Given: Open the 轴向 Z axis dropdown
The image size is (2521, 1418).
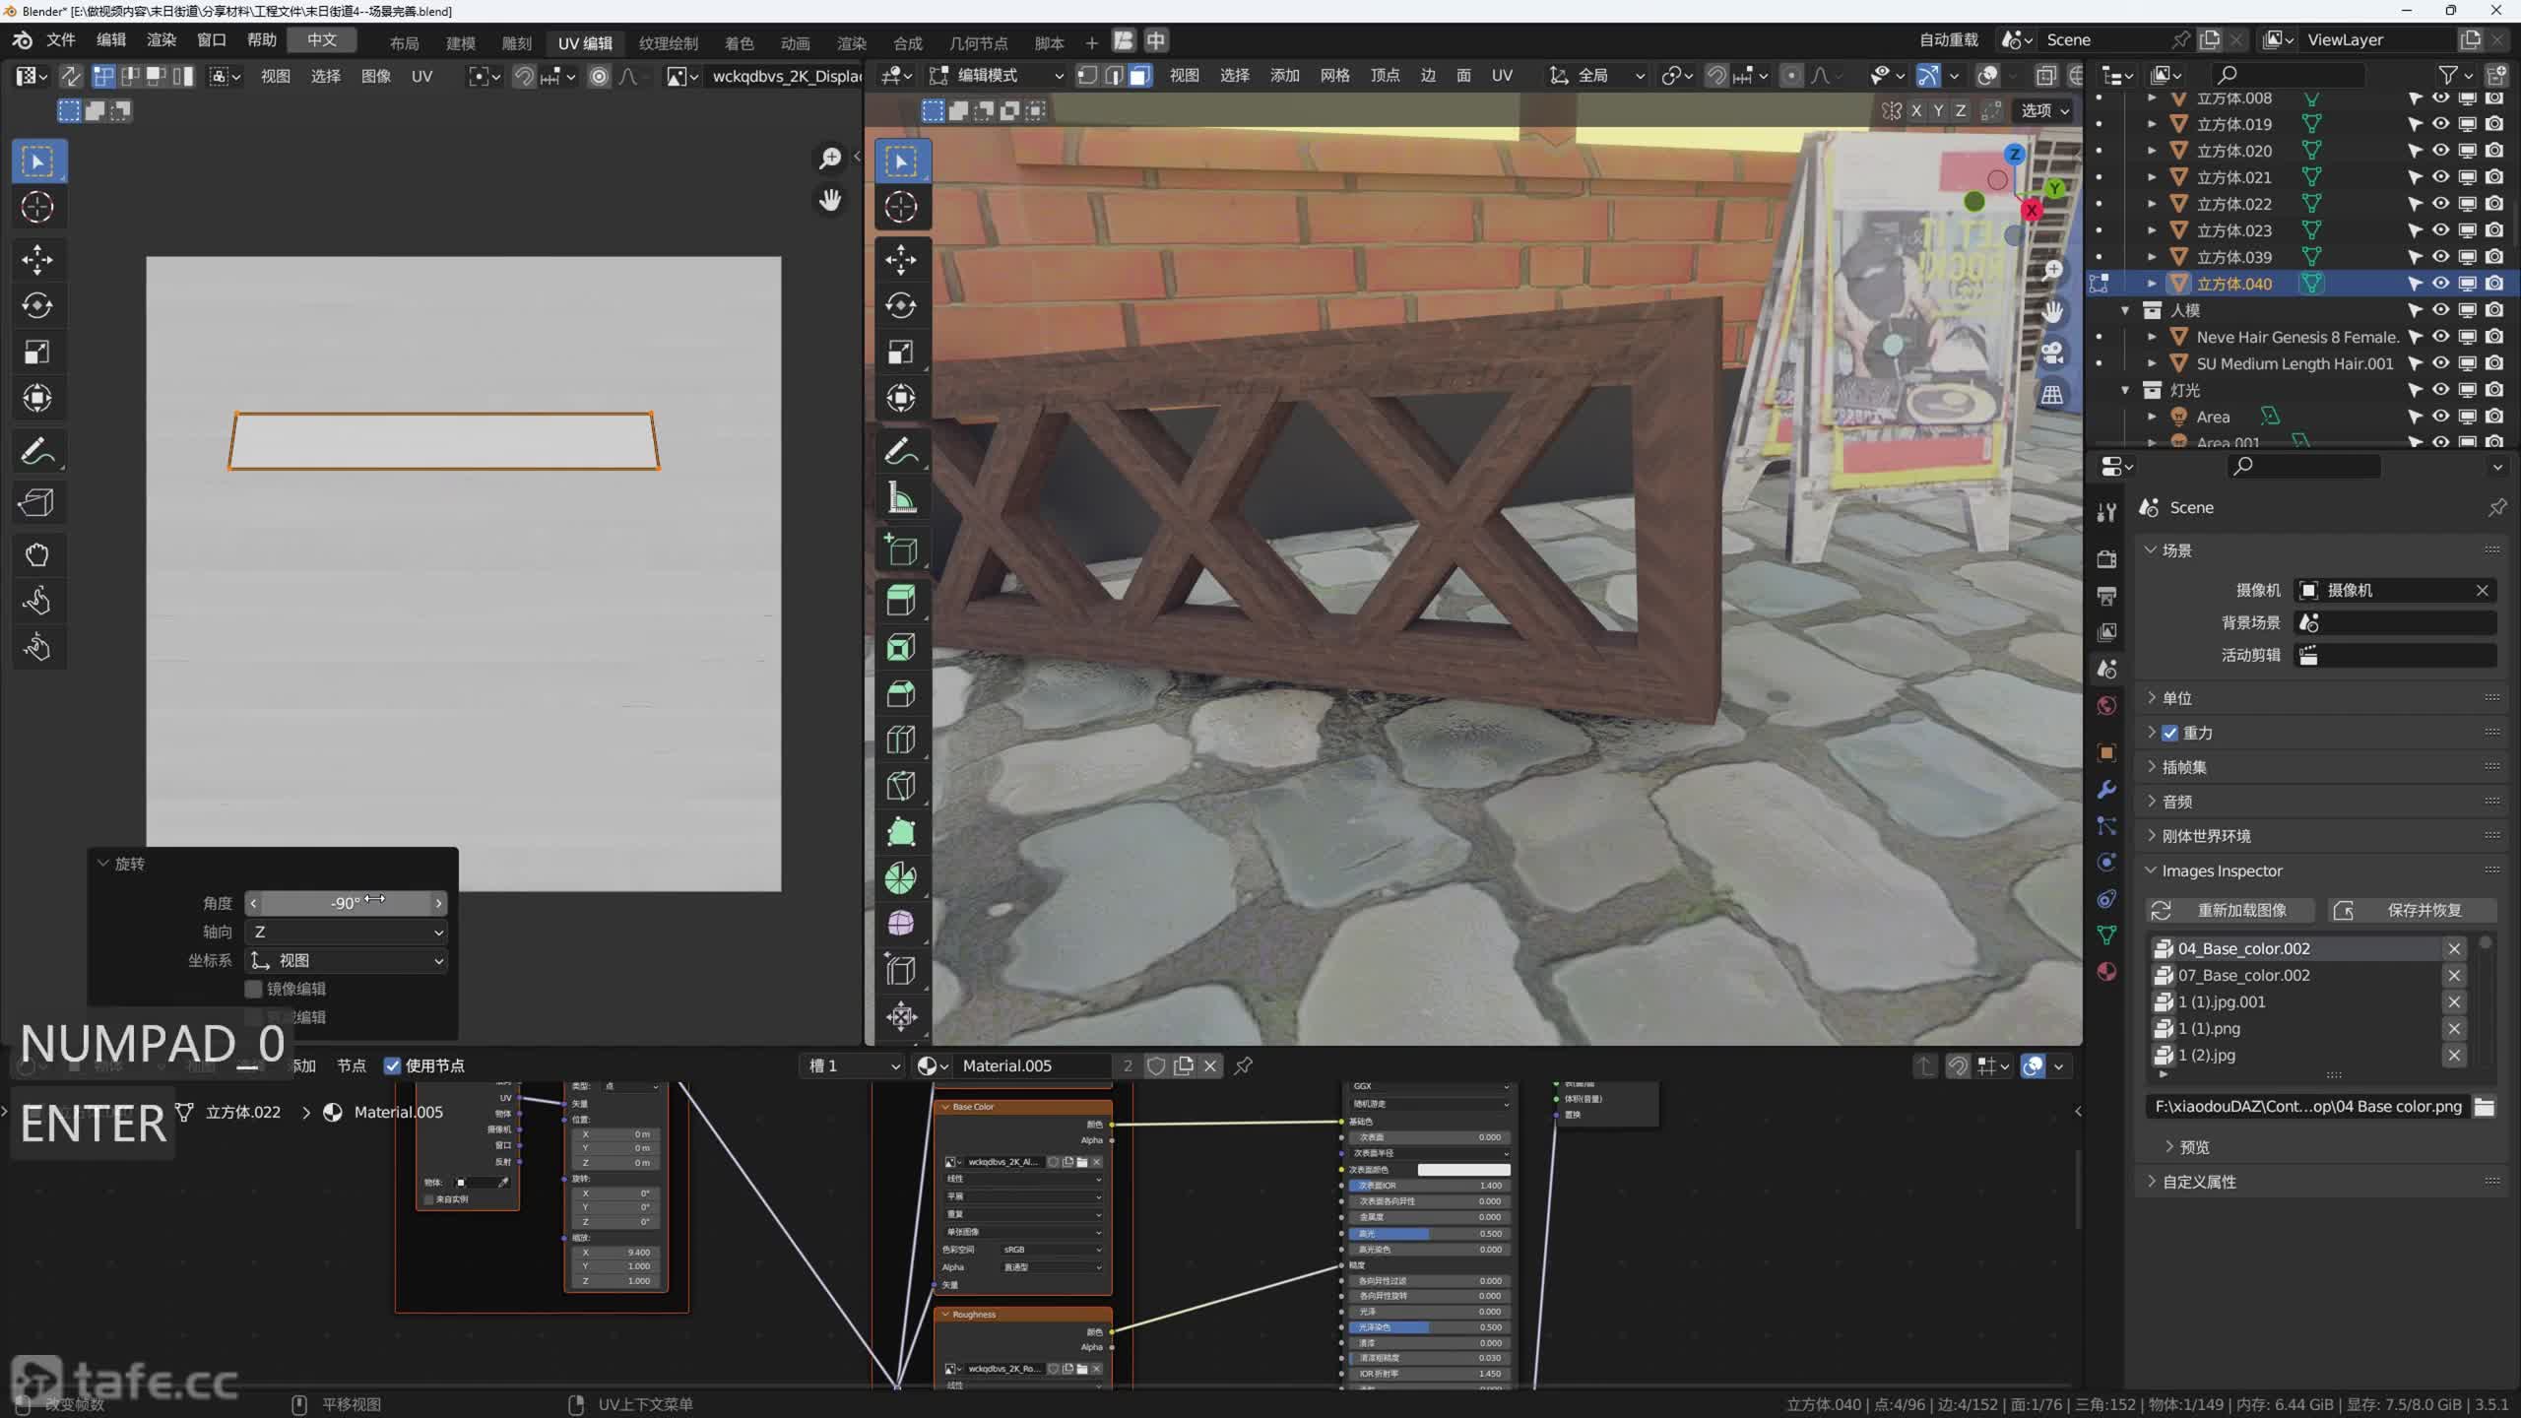Looking at the screenshot, I should pyautogui.click(x=347, y=932).
